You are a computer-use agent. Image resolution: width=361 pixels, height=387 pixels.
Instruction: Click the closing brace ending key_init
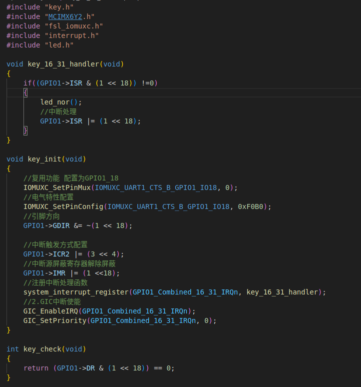click(8, 330)
